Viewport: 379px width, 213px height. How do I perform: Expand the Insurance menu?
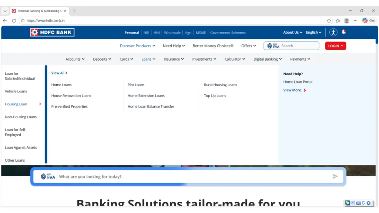coord(174,59)
